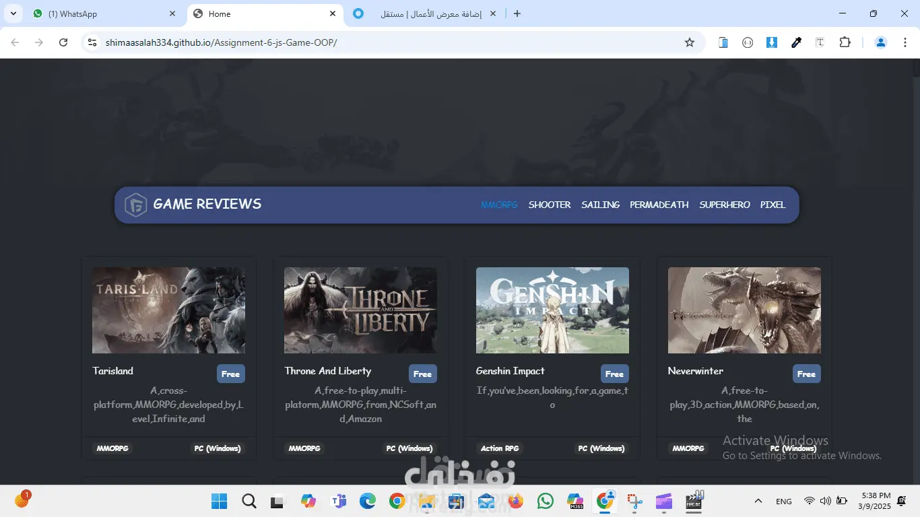920x517 pixels.
Task: Click the eyedropper color picker extension
Action: point(796,42)
